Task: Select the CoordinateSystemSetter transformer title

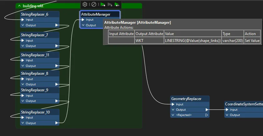Action: (244, 104)
